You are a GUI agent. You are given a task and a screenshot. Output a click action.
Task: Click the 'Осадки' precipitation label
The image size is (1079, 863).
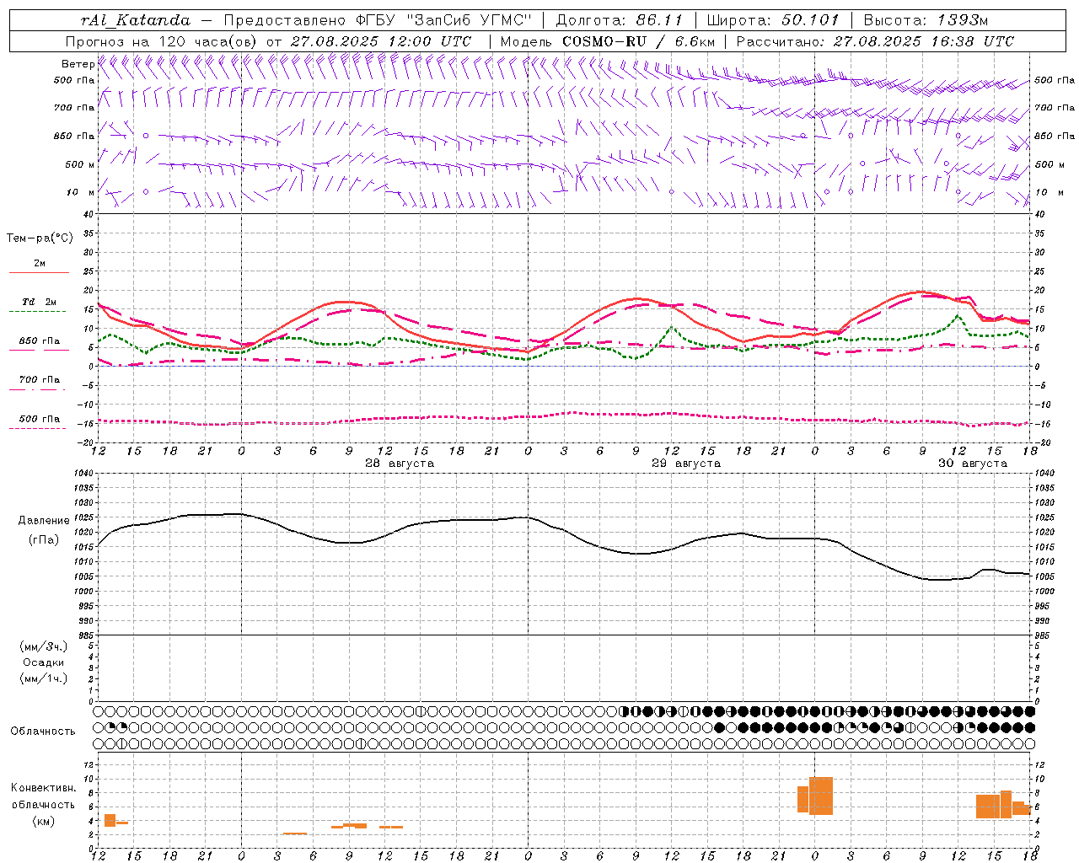click(44, 662)
